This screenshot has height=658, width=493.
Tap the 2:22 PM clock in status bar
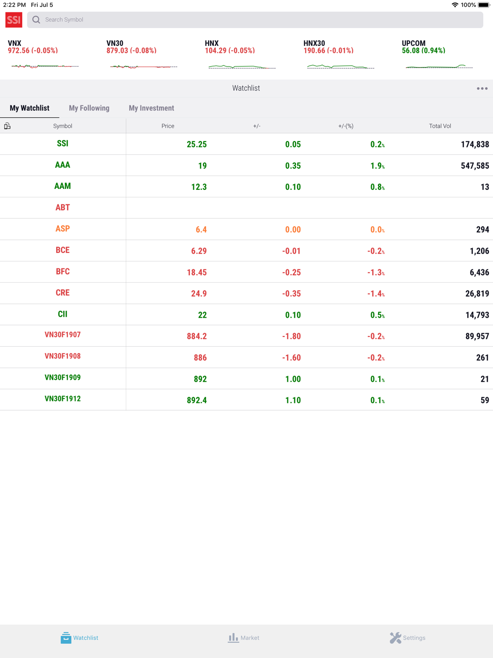coord(14,5)
